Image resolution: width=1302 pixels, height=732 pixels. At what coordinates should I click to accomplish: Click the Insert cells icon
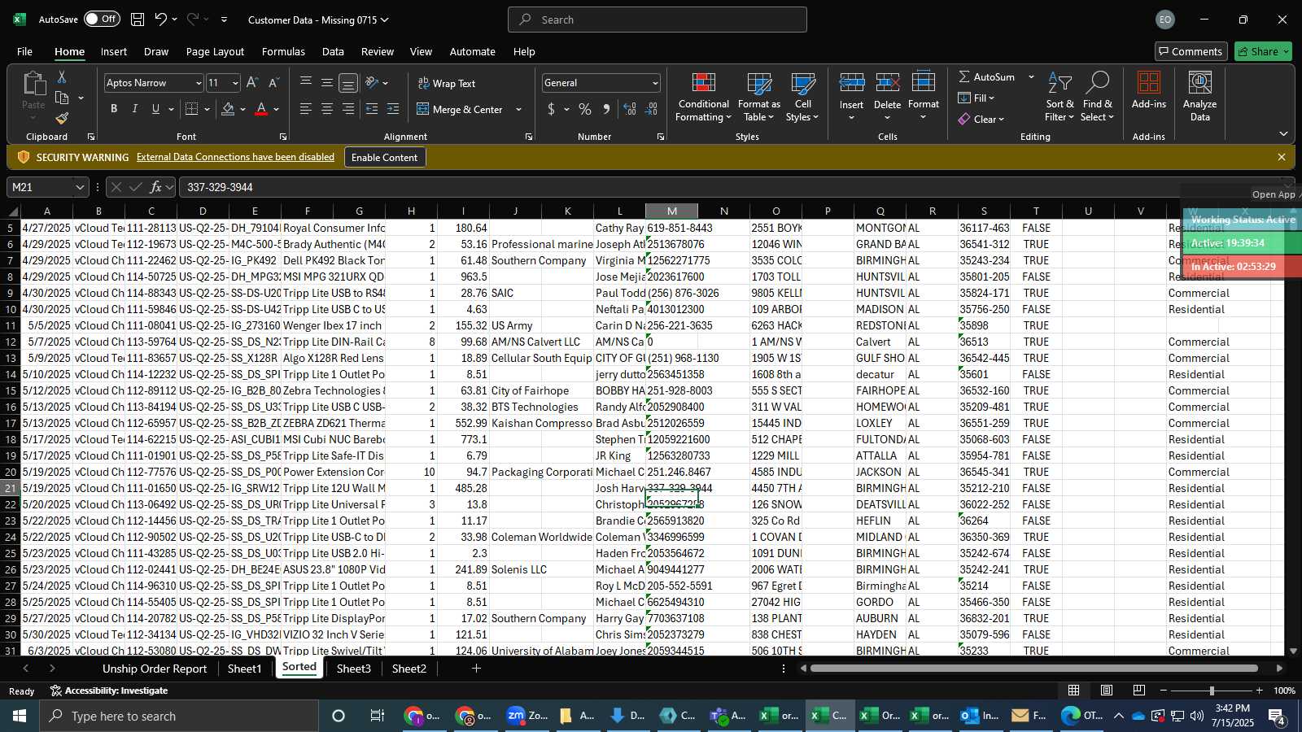click(x=851, y=83)
